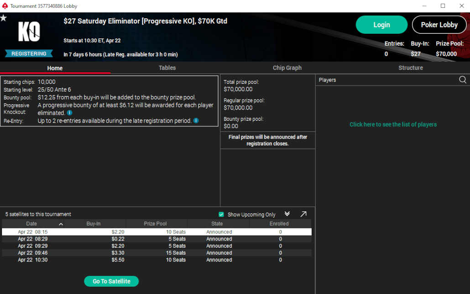
Task: Toggle Show Upcoming Only checkbox
Action: click(221, 214)
